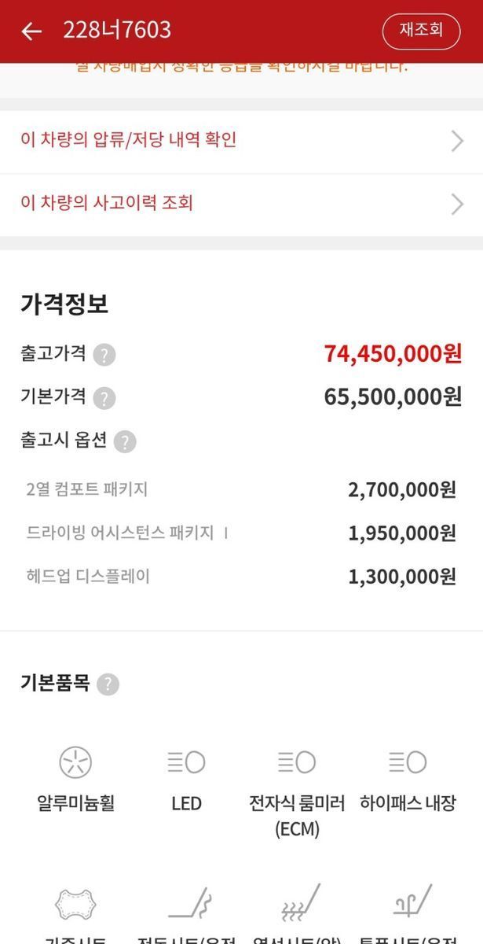Click the 헤드업 디스플레이 option row
Viewport: 483px width, 944px height.
(241, 577)
